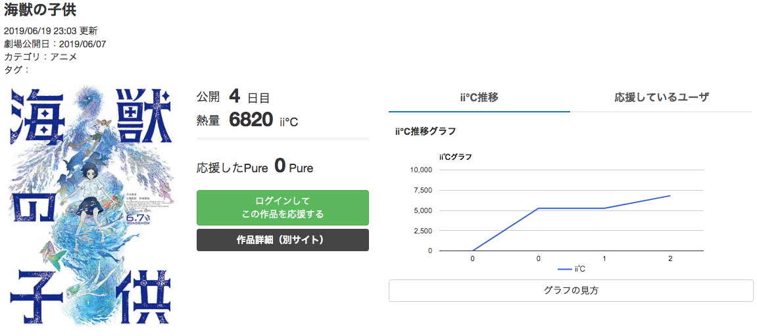Viewport: 757px width, 336px height.
Task: Click the 6820 heat value
Action: (x=251, y=120)
